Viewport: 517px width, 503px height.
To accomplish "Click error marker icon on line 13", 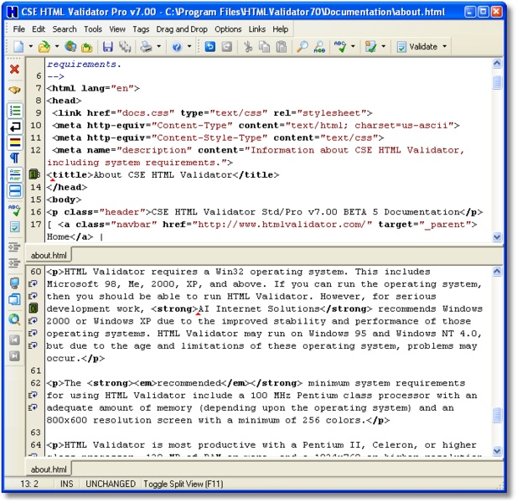I will (x=34, y=174).
